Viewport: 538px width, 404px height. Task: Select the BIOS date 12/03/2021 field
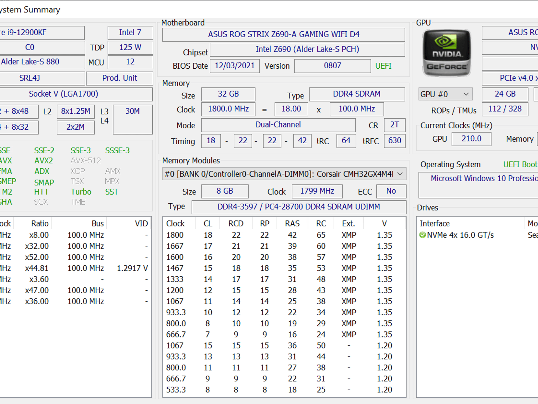235,65
